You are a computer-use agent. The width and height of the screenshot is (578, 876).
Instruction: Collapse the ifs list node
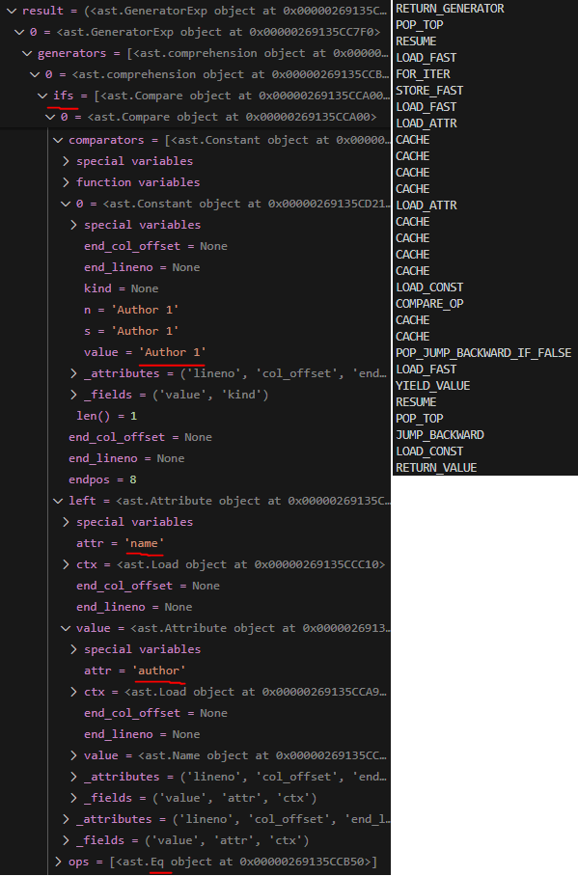tap(42, 96)
